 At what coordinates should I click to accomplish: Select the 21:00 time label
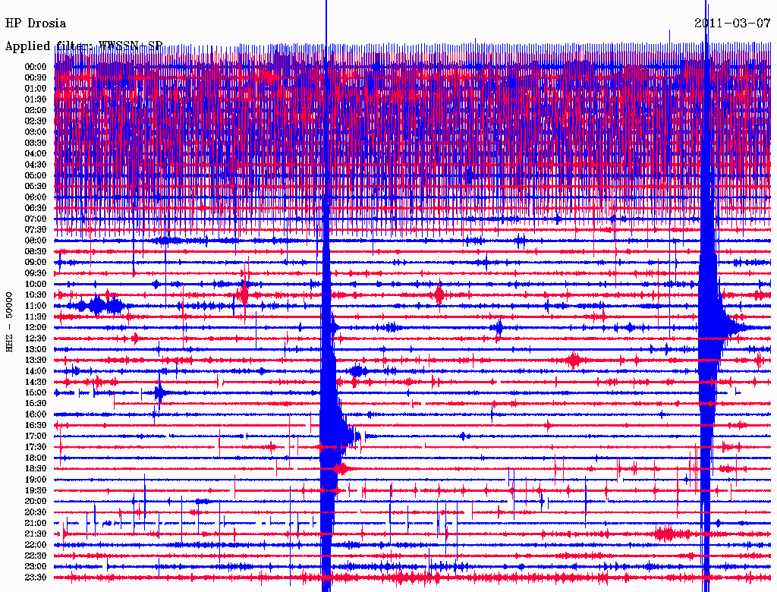tap(36, 523)
